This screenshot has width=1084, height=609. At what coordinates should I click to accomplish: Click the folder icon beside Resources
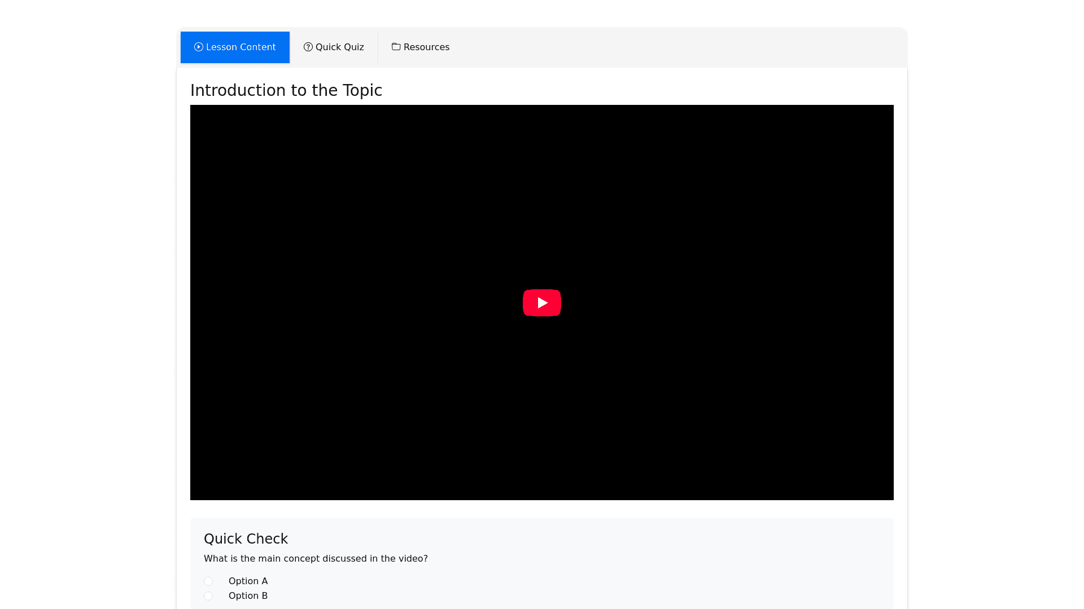(x=396, y=47)
